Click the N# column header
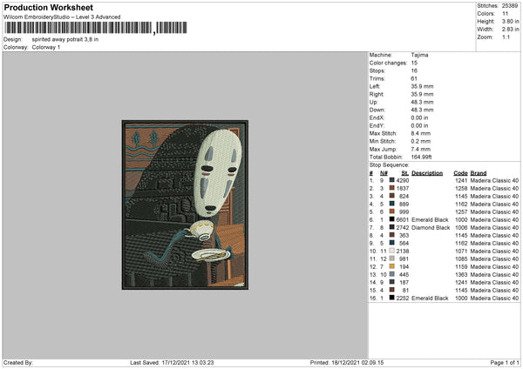The width and height of the screenshot is (523, 369). tap(384, 173)
